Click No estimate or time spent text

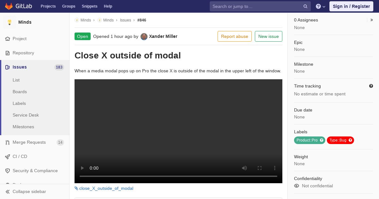pyautogui.click(x=320, y=94)
